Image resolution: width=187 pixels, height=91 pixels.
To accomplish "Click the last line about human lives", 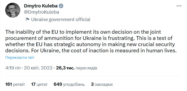I will [x=91, y=51].
